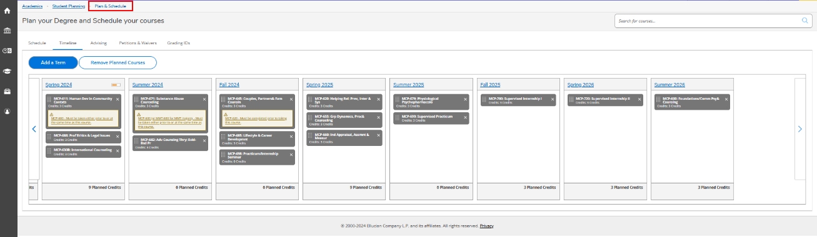Open the Spring 2026 term link

580,84
